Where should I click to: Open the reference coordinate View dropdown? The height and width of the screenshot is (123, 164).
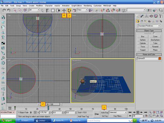tap(82, 10)
